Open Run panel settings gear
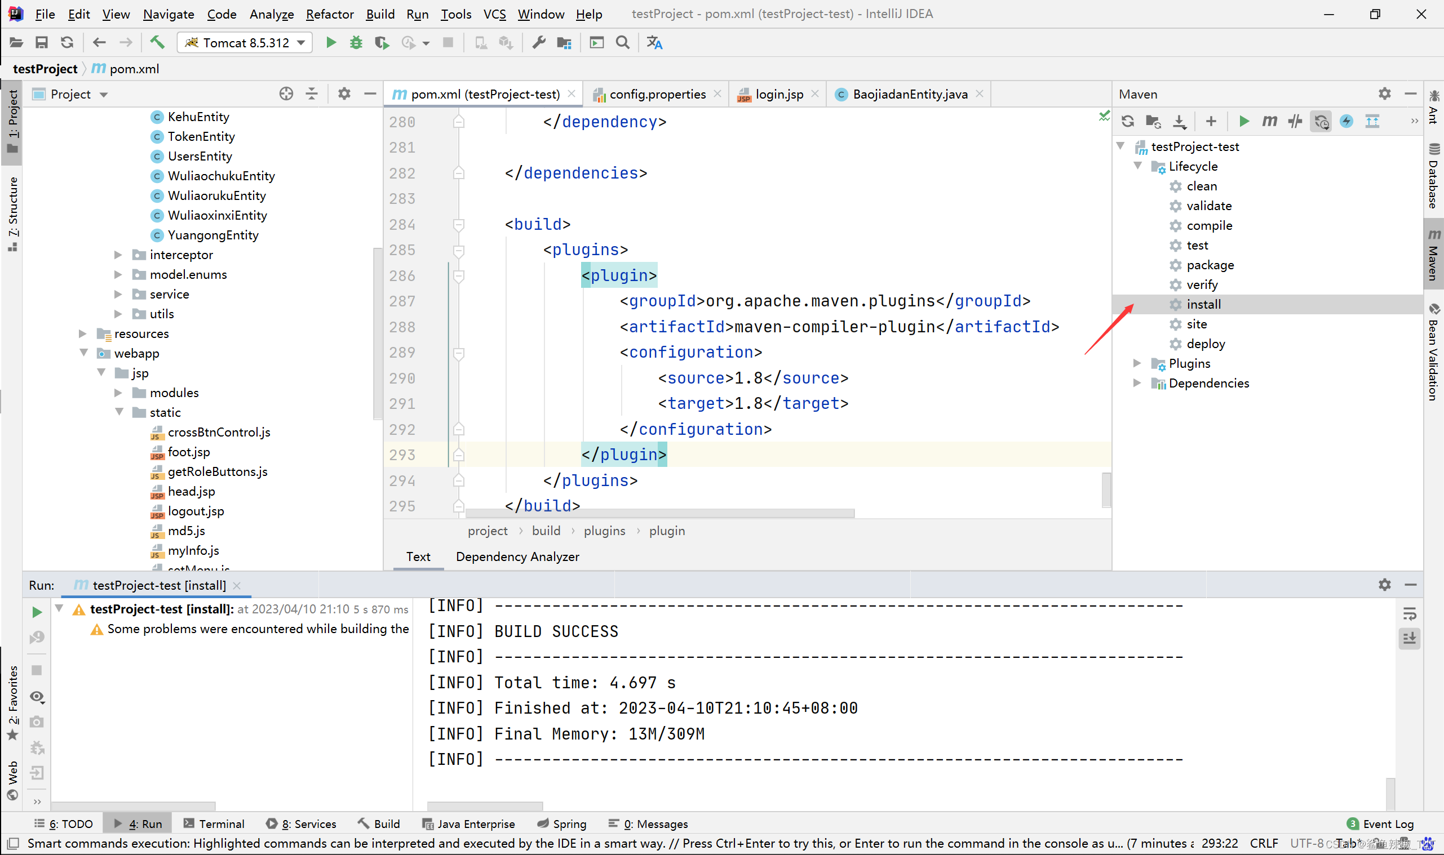Viewport: 1444px width, 855px height. [x=1385, y=585]
